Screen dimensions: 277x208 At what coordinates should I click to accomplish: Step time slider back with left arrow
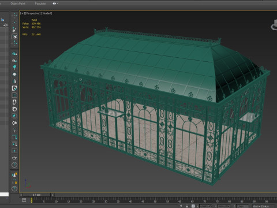(x=21, y=195)
